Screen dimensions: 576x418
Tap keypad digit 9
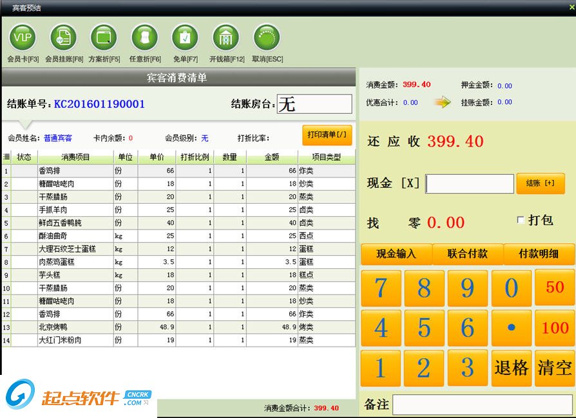tap(468, 288)
